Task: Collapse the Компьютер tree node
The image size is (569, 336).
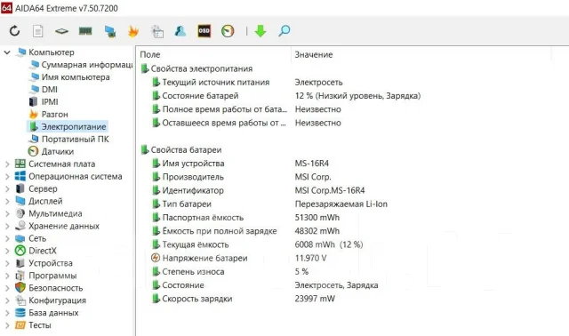Action: (x=7, y=52)
